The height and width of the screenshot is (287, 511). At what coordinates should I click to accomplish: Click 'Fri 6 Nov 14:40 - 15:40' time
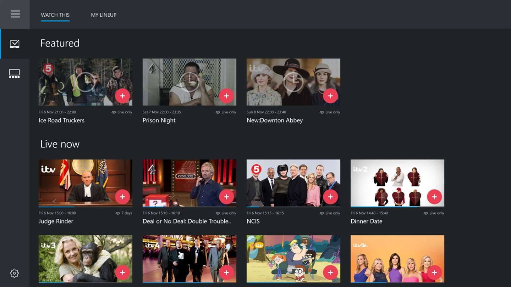[369, 213]
